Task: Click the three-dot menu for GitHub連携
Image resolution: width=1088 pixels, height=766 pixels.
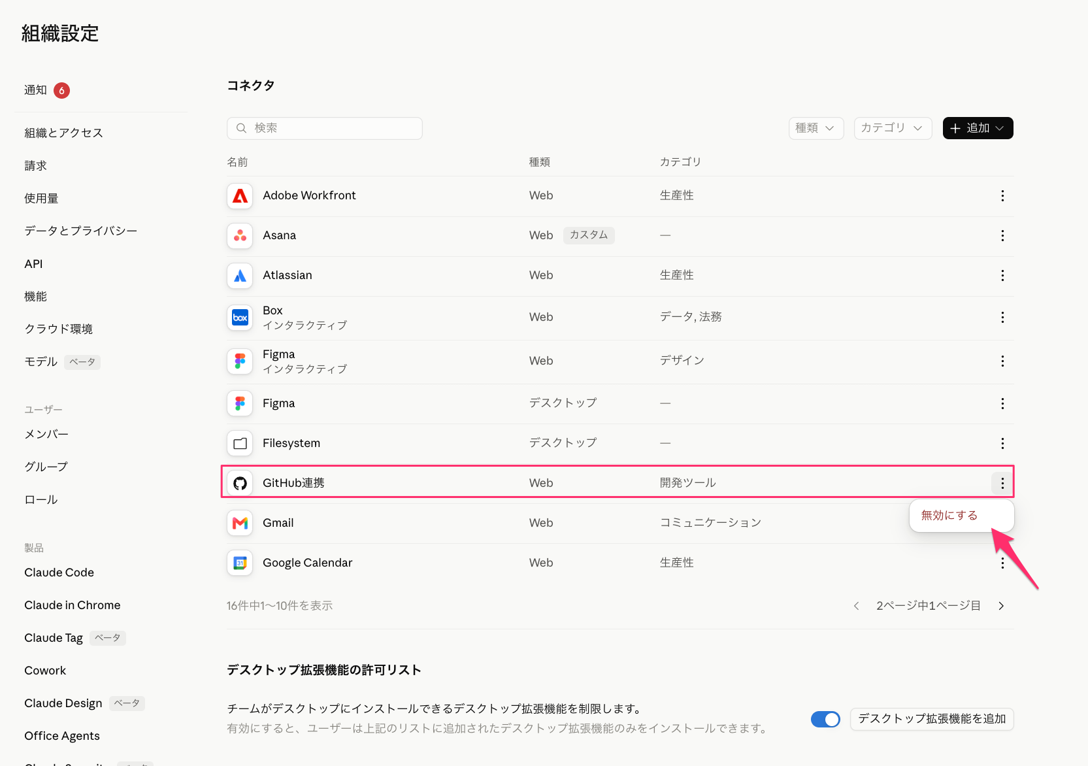Action: point(1002,484)
